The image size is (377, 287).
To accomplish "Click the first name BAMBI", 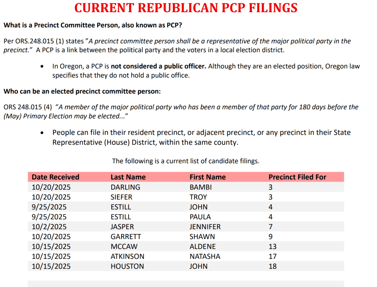I will [201, 187].
